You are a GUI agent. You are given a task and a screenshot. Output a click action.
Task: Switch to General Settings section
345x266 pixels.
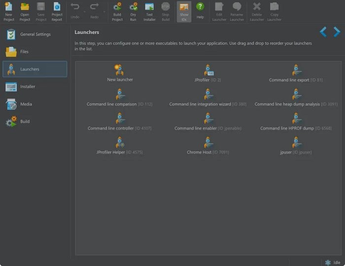34,34
